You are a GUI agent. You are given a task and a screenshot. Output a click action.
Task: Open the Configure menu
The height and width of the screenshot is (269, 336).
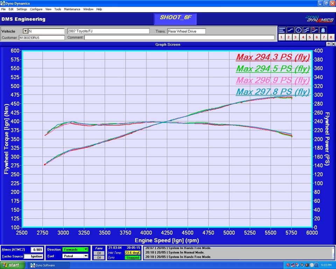[36, 9]
